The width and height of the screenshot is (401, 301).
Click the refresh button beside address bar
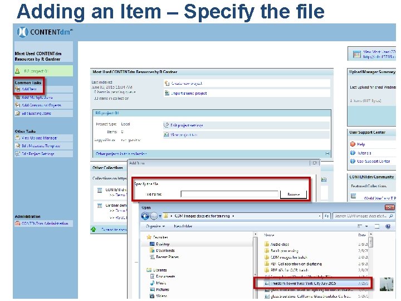326,216
